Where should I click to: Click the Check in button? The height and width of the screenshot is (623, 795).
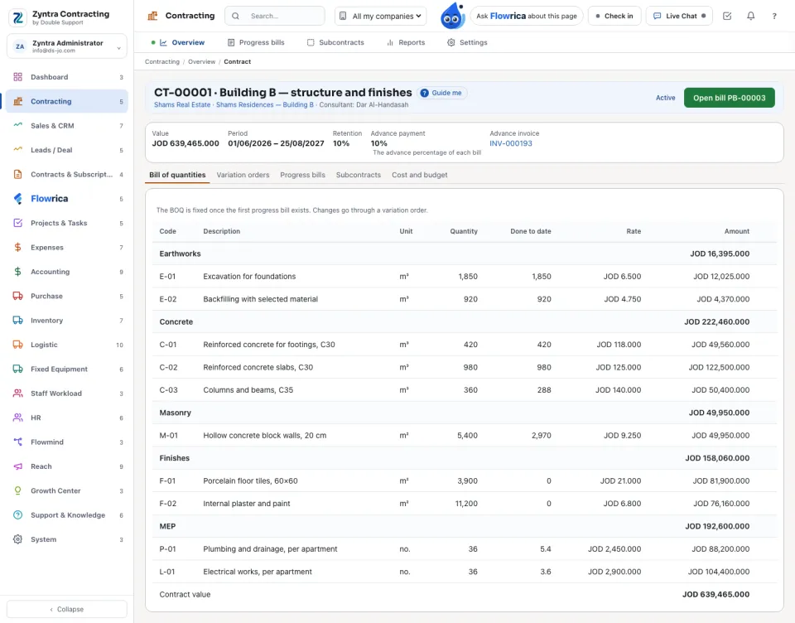pyautogui.click(x=614, y=16)
